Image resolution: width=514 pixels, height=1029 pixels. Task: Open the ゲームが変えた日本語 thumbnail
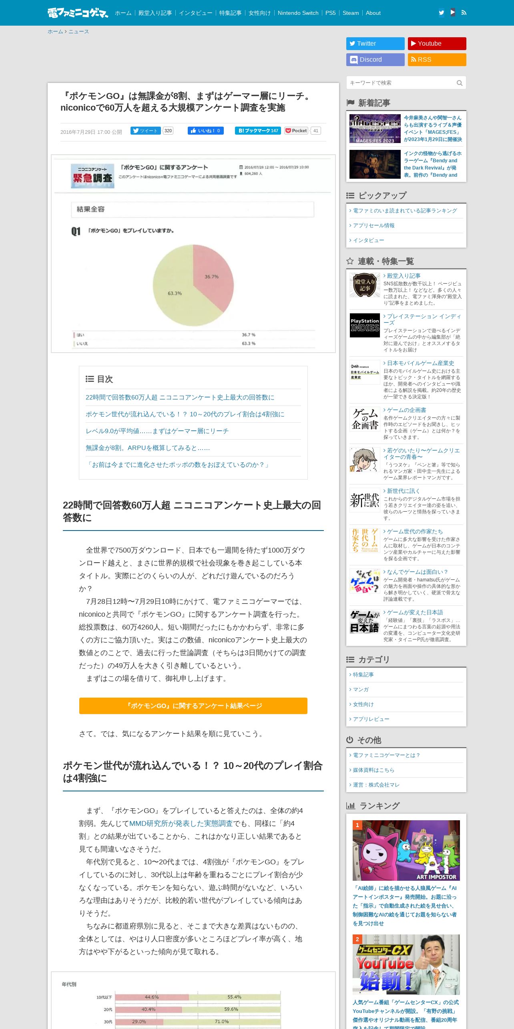tap(365, 621)
